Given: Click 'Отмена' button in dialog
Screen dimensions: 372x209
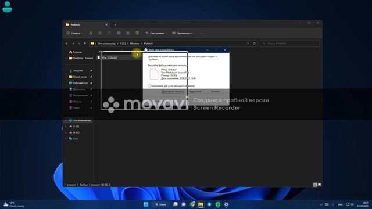Looking at the screenshot, I should (215, 92).
